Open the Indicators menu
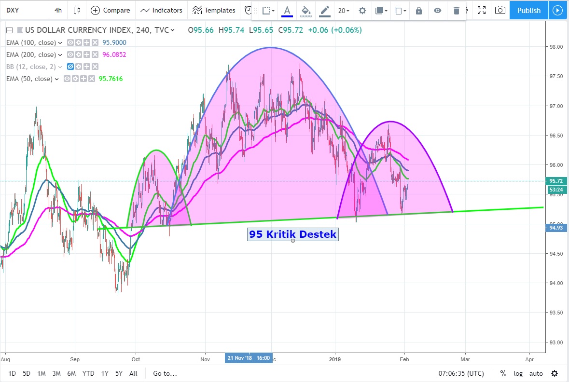This screenshot has height=382, width=569. point(162,10)
